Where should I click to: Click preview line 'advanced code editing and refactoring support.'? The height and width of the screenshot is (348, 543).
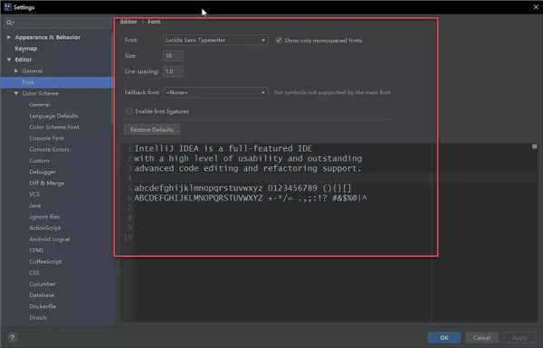(248, 168)
